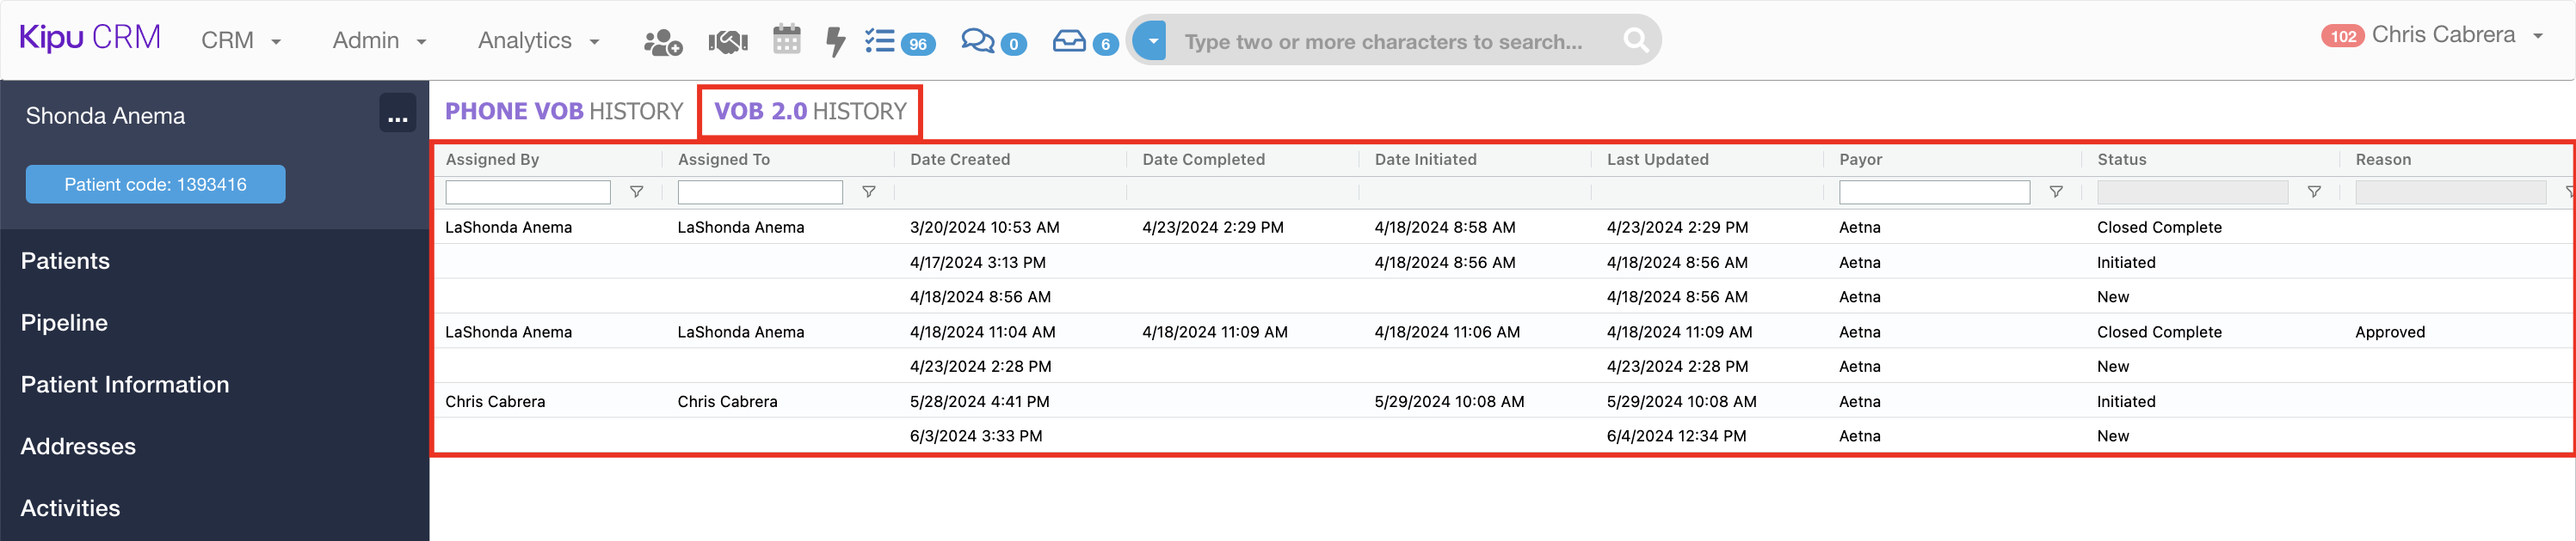Open the Payor column filter icon
Screen dimensions: 2576x541
pyautogui.click(x=2055, y=191)
